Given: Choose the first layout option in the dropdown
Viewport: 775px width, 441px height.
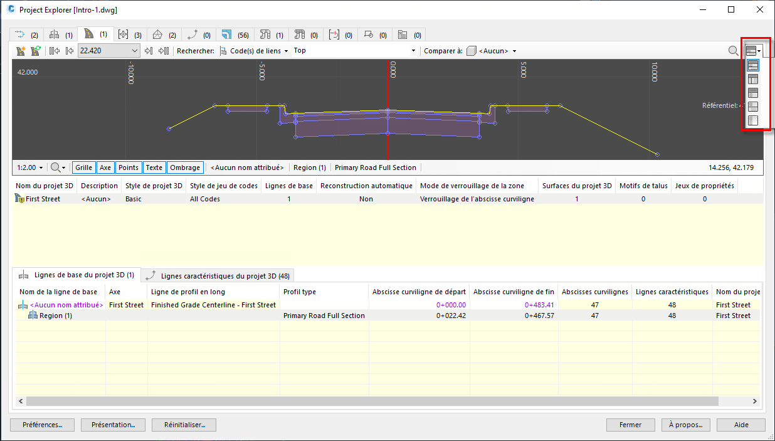Looking at the screenshot, I should pos(753,65).
